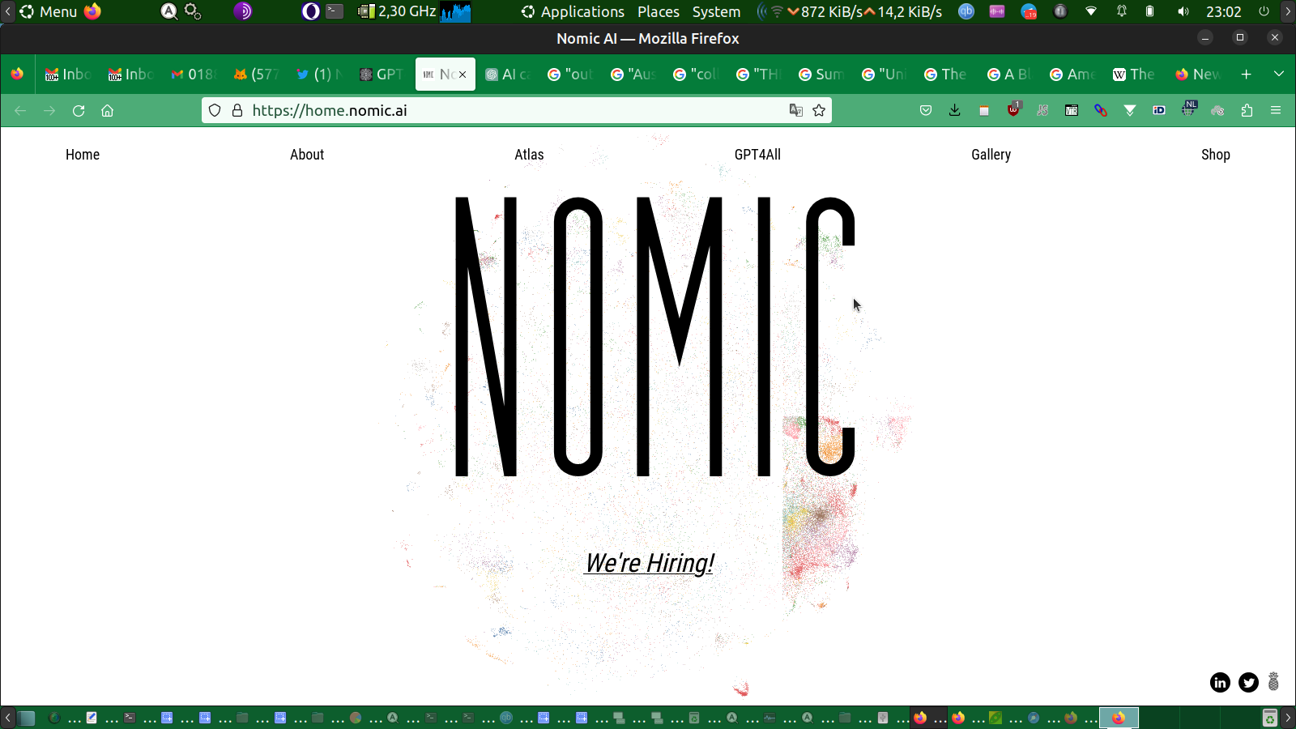Viewport: 1296px width, 729px height.
Task: Switch to the active Firefox window in taskbar
Action: (x=1119, y=718)
